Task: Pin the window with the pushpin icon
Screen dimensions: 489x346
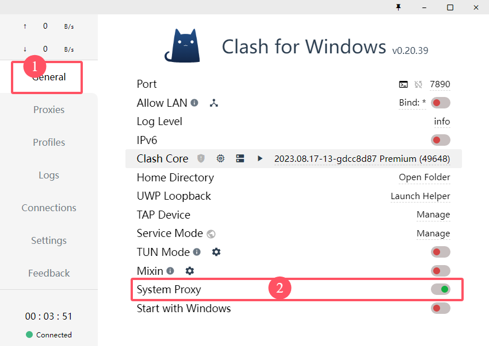Action: point(398,7)
